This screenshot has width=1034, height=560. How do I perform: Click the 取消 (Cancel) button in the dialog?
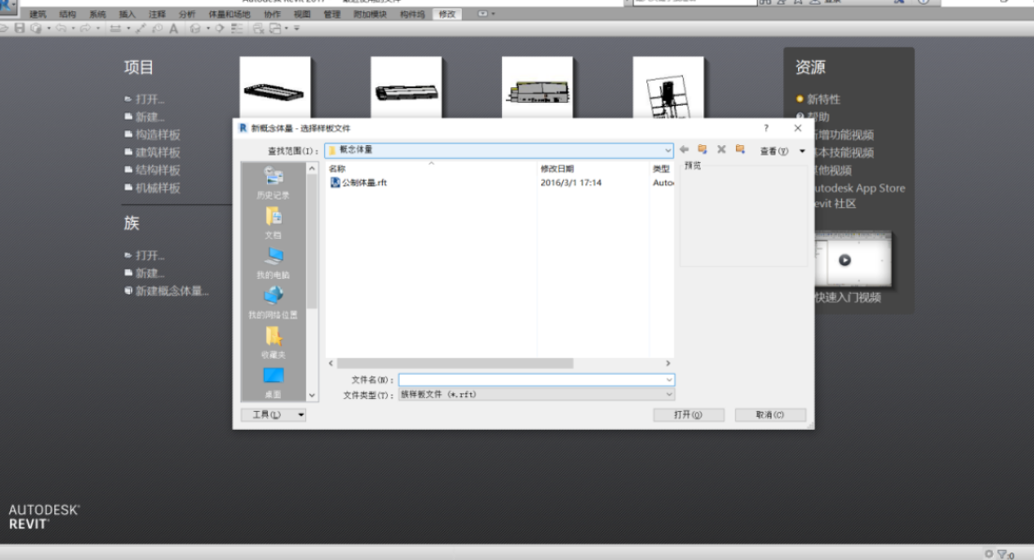[x=770, y=415]
